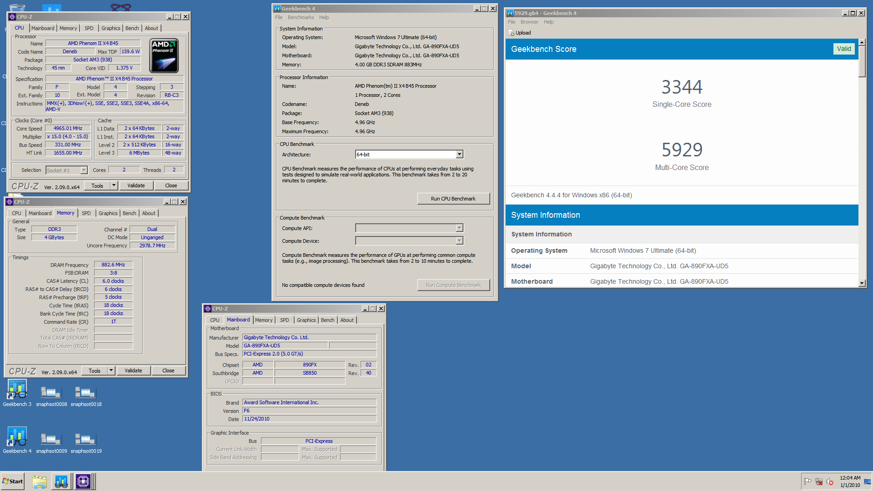The width and height of the screenshot is (873, 491).
Task: Open the Architecture 64-bit dropdown
Action: pos(459,155)
